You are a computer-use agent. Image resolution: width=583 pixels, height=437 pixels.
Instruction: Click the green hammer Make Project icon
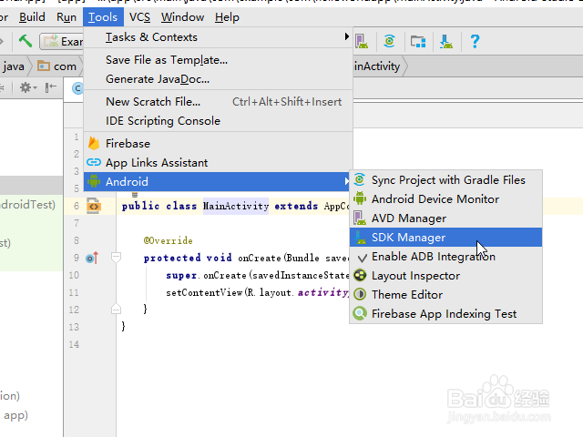26,41
